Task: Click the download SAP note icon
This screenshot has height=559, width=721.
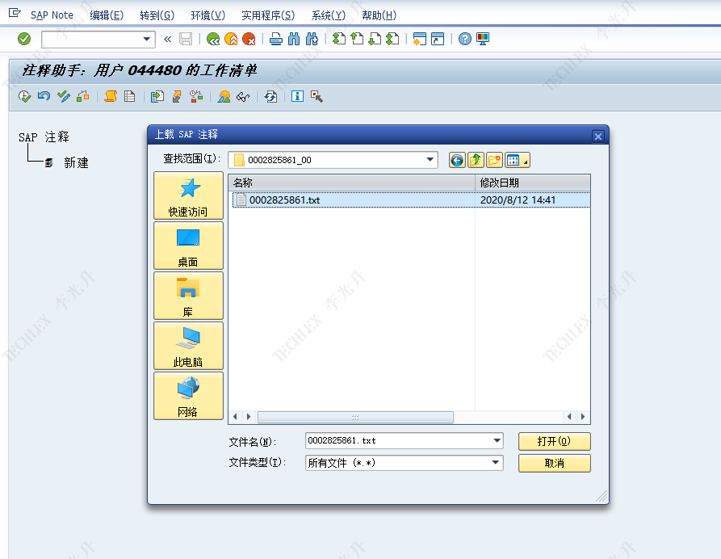Action: 157,97
